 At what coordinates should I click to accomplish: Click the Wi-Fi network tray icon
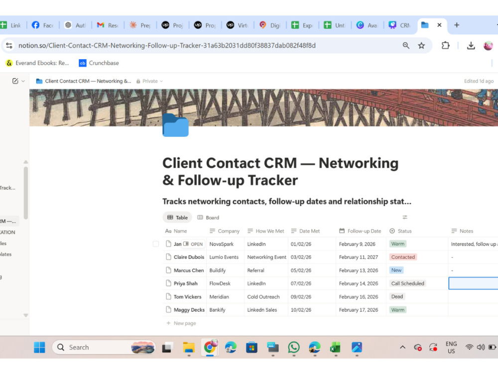(469, 347)
